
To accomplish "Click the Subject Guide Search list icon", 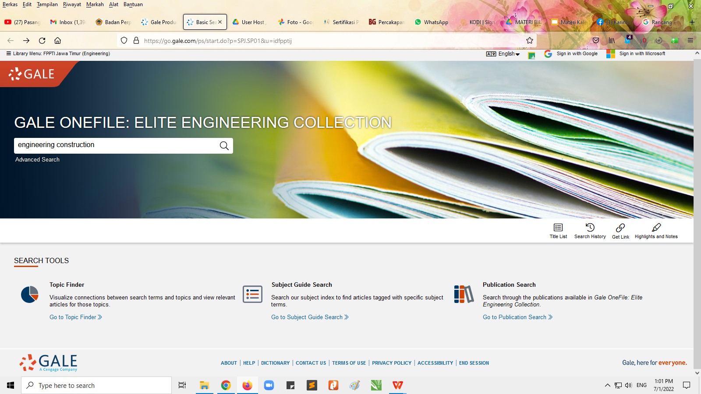I will pyautogui.click(x=252, y=294).
